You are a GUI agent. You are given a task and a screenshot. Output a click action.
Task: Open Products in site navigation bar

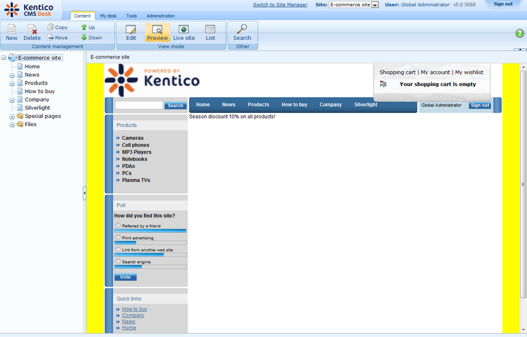pyautogui.click(x=259, y=105)
